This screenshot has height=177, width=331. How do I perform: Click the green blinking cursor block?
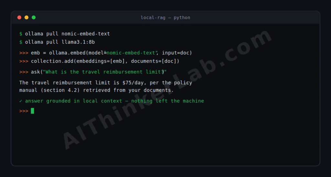click(32, 111)
